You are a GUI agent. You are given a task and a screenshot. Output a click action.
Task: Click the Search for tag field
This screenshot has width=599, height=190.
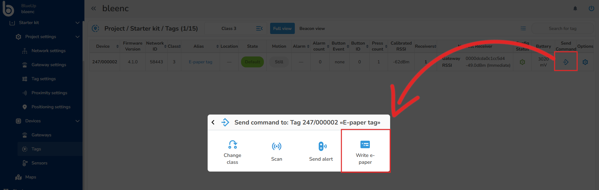[x=562, y=28]
